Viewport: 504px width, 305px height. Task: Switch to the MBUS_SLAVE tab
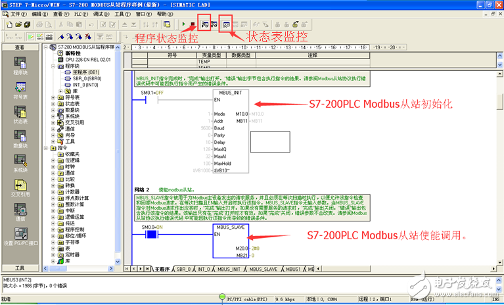pyautogui.click(x=263, y=269)
